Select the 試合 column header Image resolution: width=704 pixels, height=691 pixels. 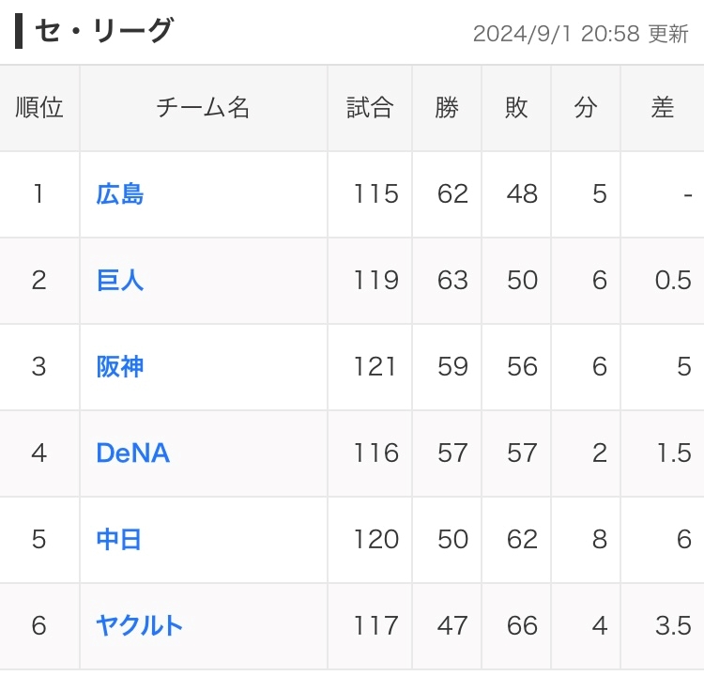[x=370, y=108]
